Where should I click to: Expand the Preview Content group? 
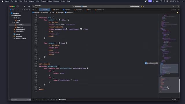(x=13, y=39)
